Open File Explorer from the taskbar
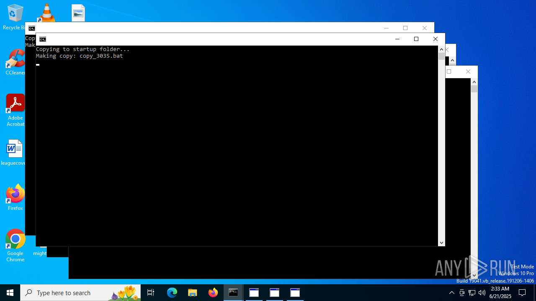This screenshot has width=536, height=301. coord(193,293)
